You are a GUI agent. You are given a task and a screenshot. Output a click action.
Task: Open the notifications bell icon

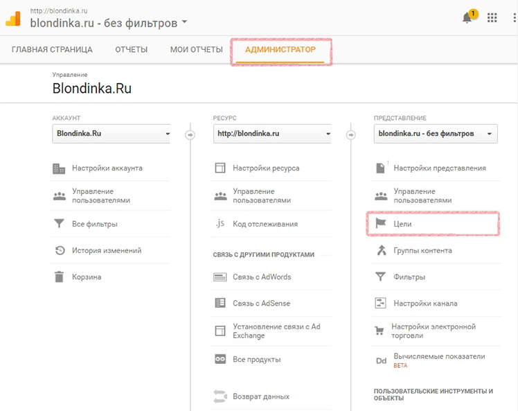pyautogui.click(x=467, y=17)
